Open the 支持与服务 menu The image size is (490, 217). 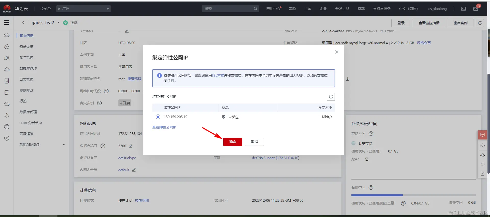(382, 9)
